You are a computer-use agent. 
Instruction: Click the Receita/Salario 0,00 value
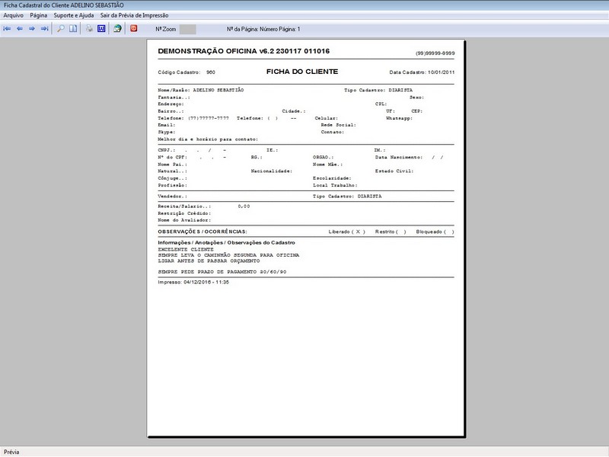tap(244, 206)
